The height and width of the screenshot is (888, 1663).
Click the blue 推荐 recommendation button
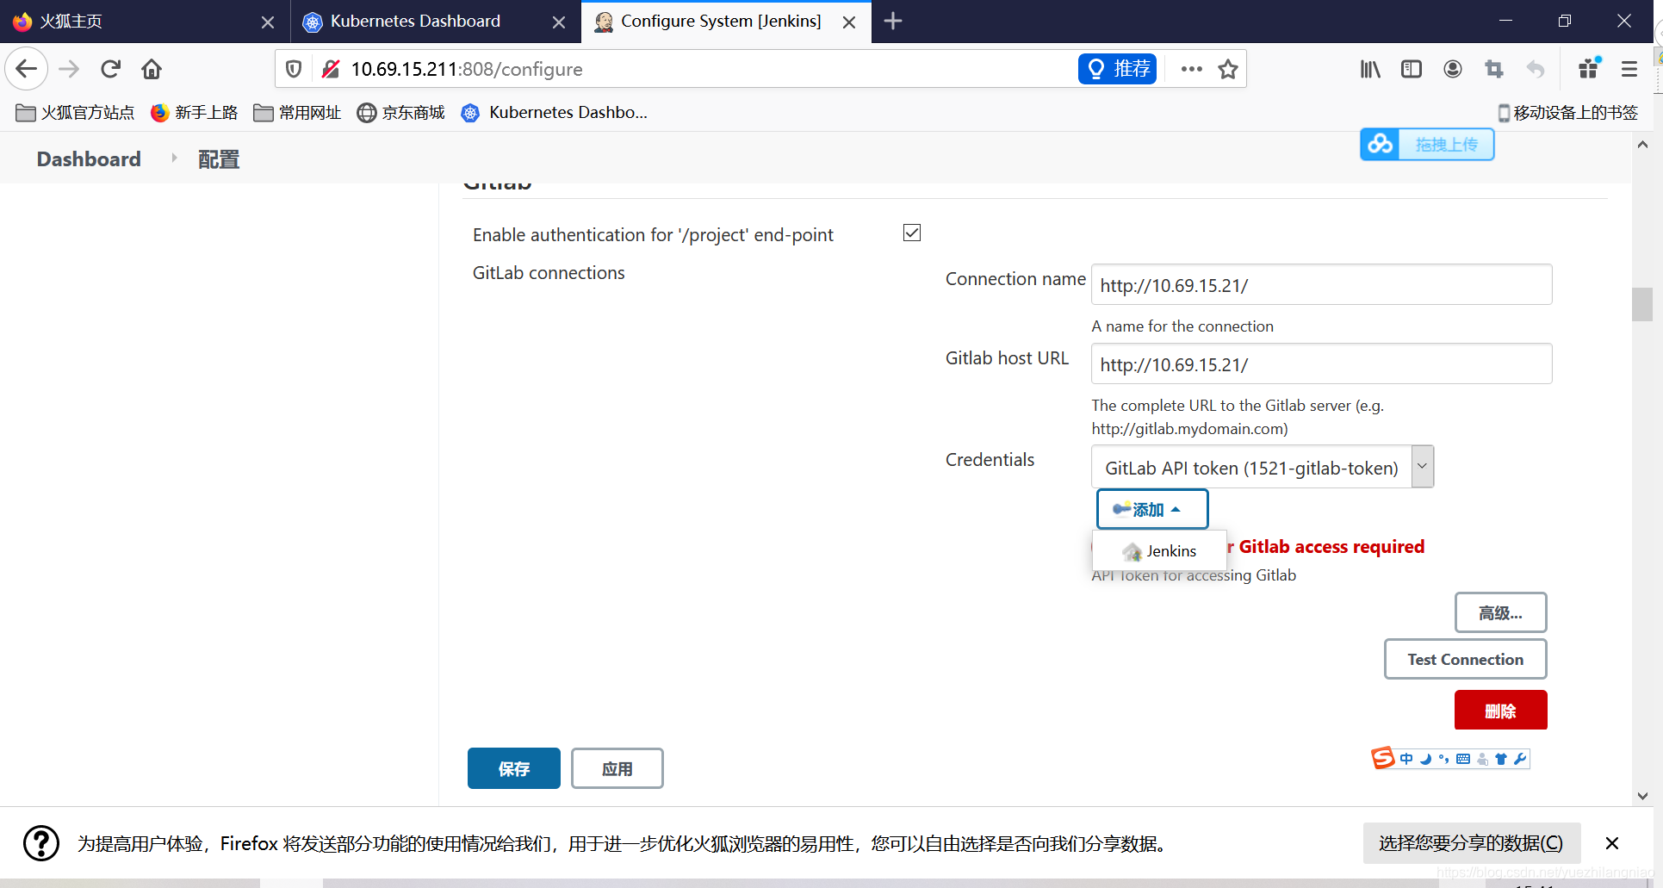tap(1117, 69)
